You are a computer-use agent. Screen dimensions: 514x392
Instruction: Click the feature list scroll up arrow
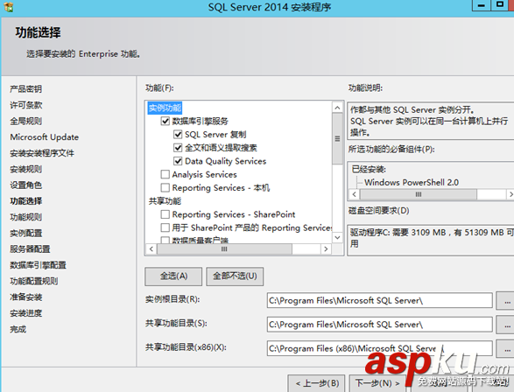(x=337, y=108)
